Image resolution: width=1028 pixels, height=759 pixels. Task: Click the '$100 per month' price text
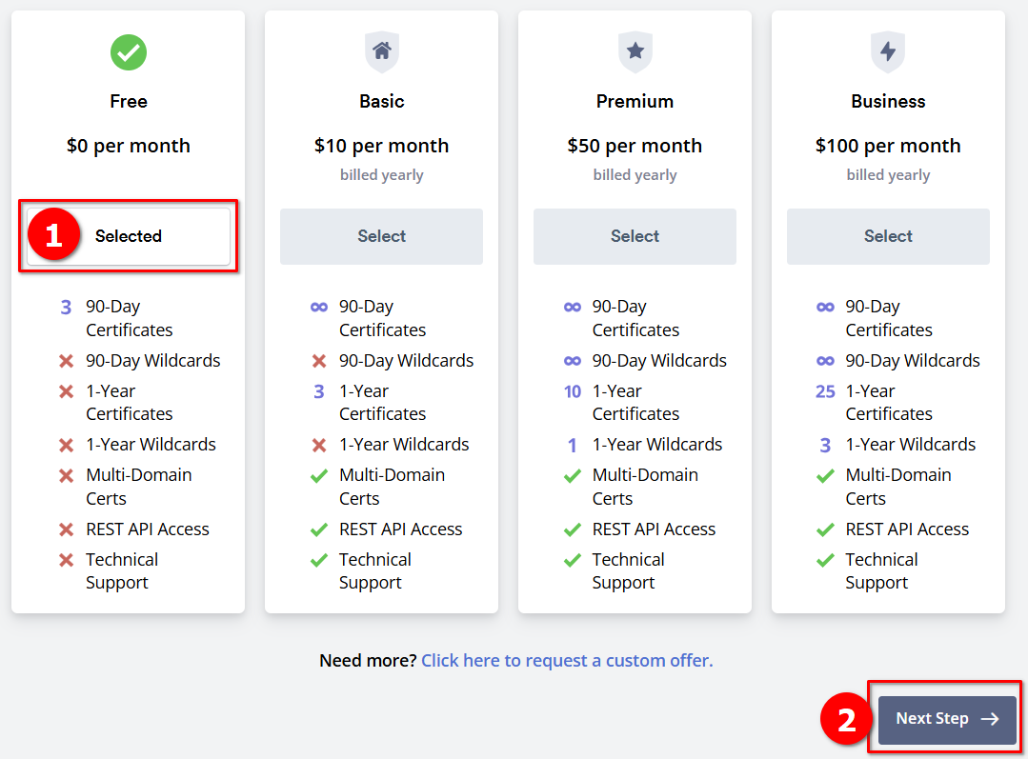[888, 146]
